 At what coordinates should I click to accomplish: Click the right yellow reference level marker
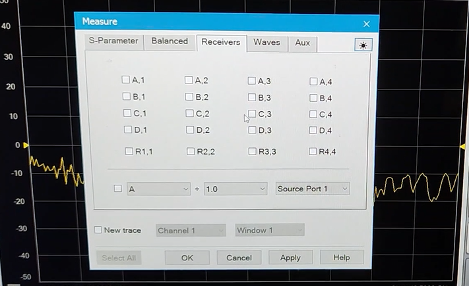pos(462,147)
